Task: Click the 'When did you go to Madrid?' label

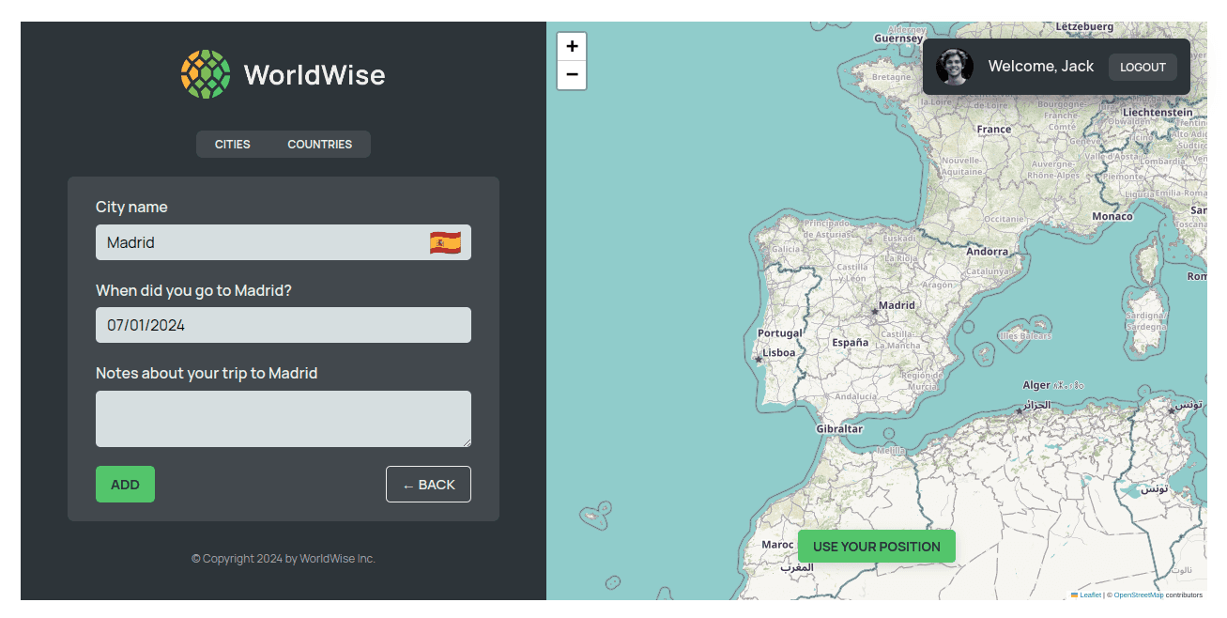Action: click(193, 291)
